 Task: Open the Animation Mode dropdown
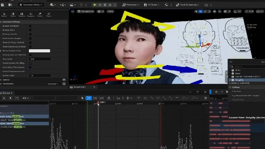(31, 5)
